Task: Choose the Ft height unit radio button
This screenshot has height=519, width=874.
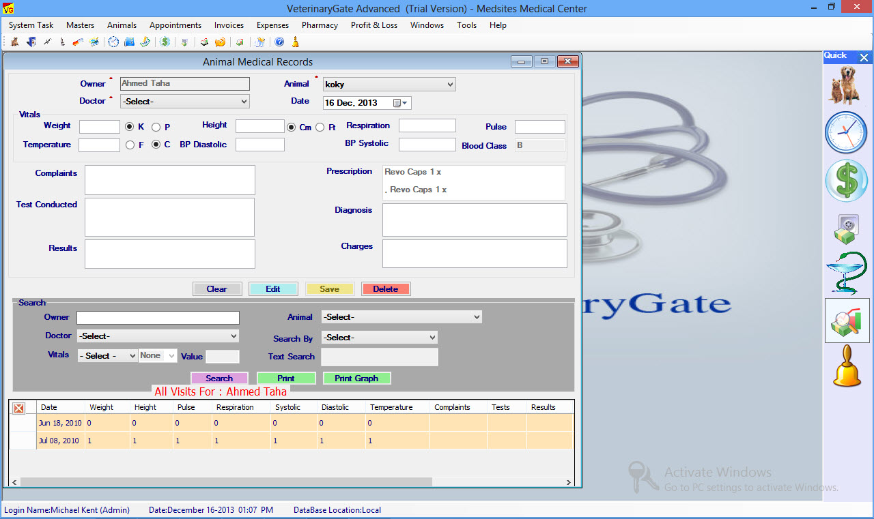Action: coord(320,127)
